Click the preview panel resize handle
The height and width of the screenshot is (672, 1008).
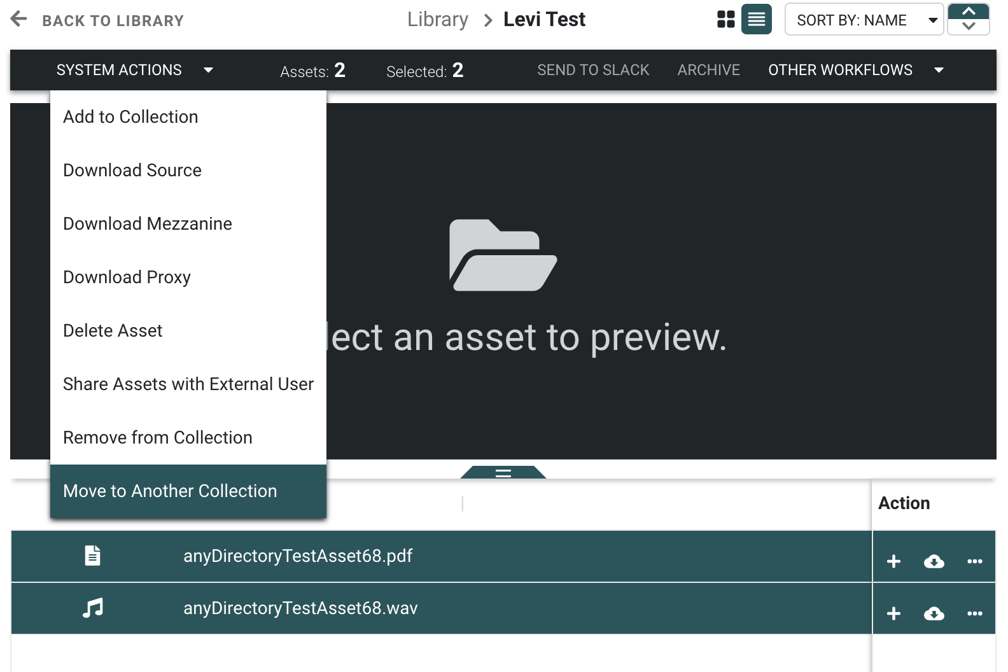503,472
